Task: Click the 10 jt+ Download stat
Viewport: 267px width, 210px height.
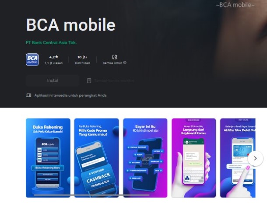Action: 82,60
